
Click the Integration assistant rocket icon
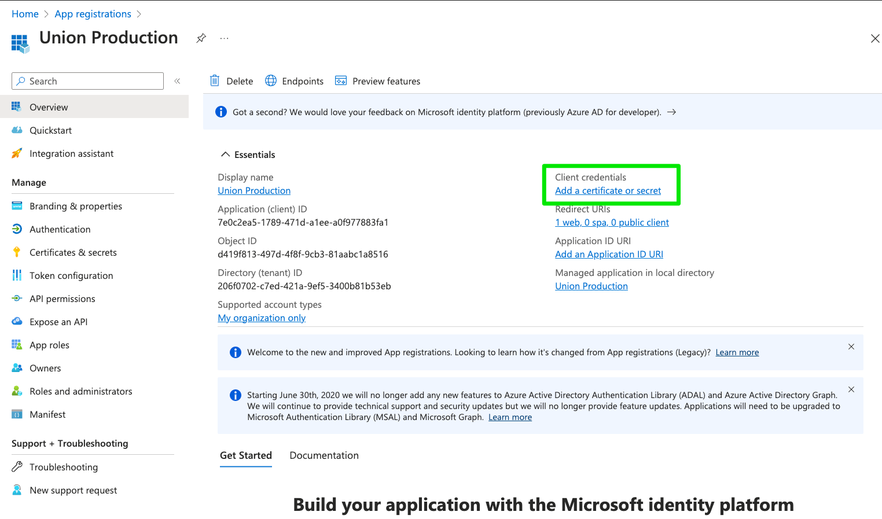17,153
